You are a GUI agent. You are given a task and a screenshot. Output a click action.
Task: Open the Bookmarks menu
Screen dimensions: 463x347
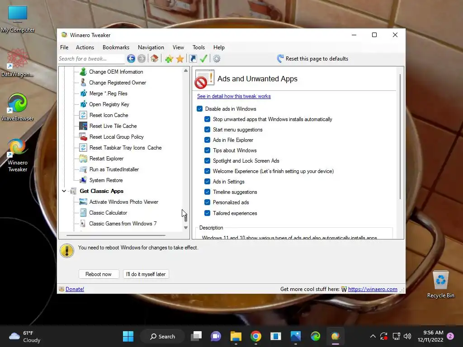[116, 47]
